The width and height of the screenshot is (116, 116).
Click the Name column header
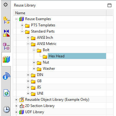pos(60,13)
